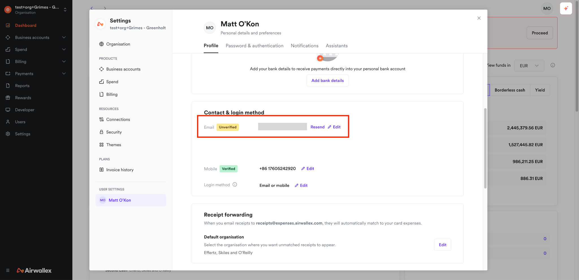Expand the Payments sidebar section

coord(64,73)
